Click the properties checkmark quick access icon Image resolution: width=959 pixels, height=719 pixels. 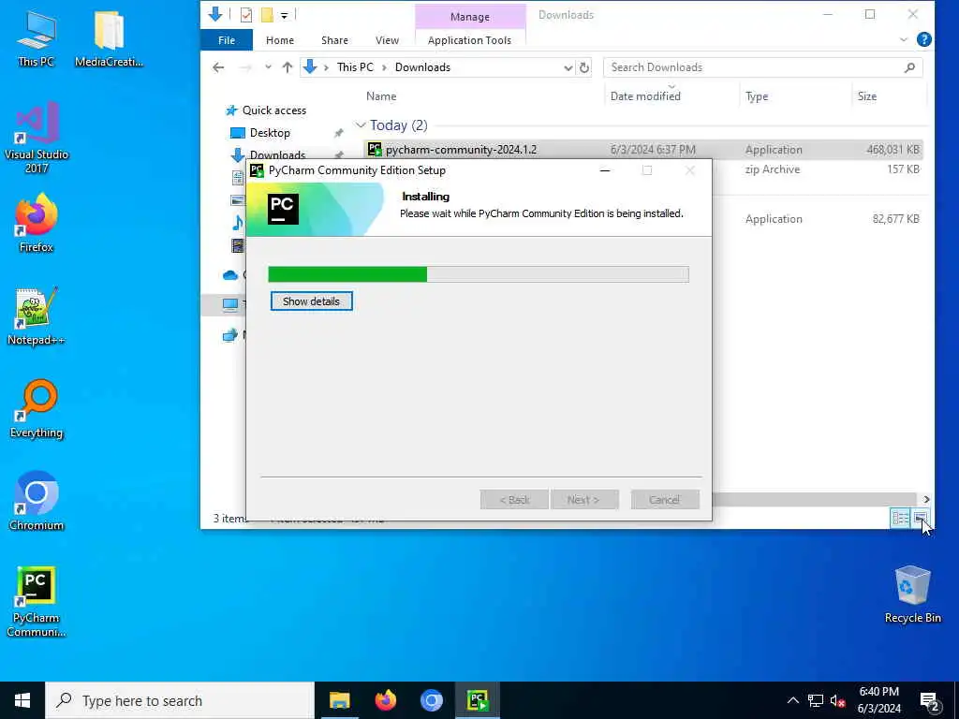click(246, 14)
